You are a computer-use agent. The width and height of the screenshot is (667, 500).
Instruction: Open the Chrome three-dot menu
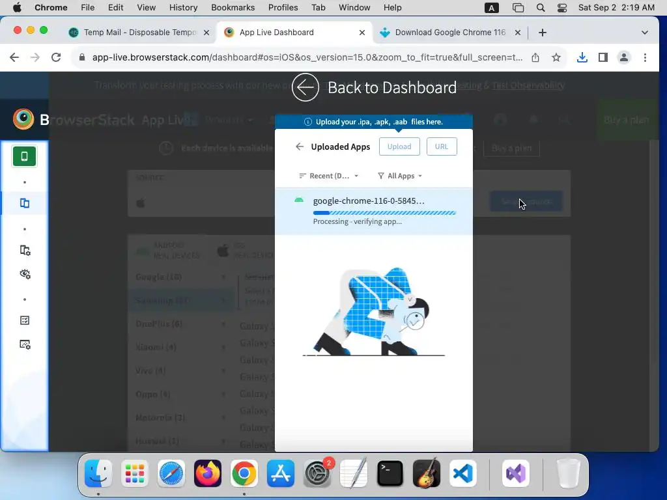point(645,57)
